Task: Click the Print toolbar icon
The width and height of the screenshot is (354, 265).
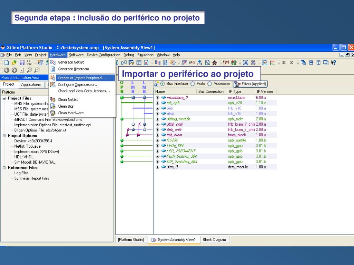Action: tap(29, 63)
